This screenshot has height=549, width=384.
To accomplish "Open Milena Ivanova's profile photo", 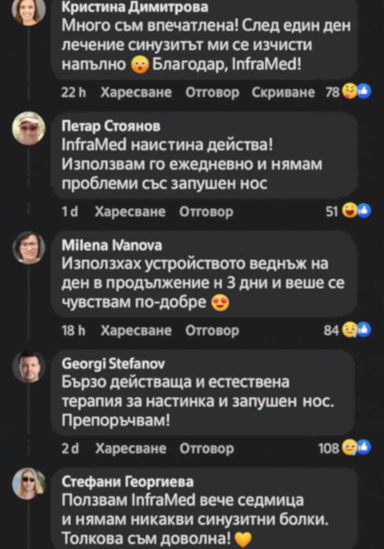I will pyautogui.click(x=29, y=248).
